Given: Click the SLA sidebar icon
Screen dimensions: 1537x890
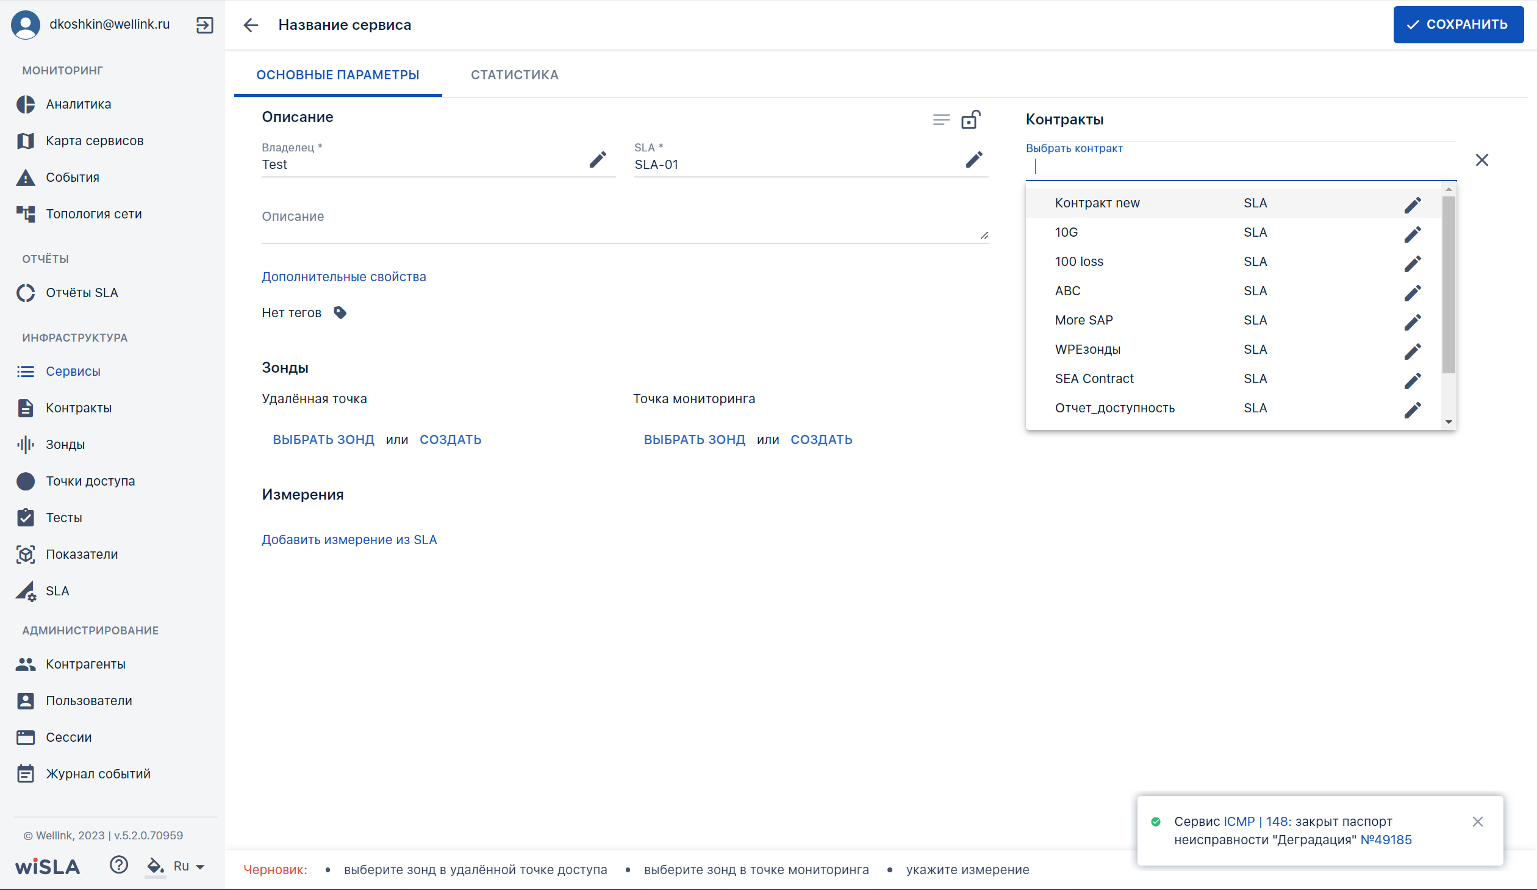Looking at the screenshot, I should click(26, 591).
